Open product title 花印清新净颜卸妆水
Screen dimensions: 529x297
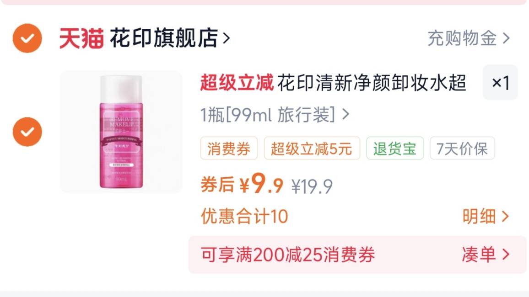point(372,83)
